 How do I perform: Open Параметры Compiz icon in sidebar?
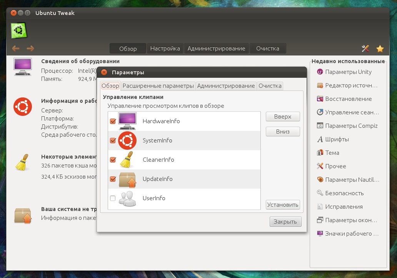pos(320,126)
